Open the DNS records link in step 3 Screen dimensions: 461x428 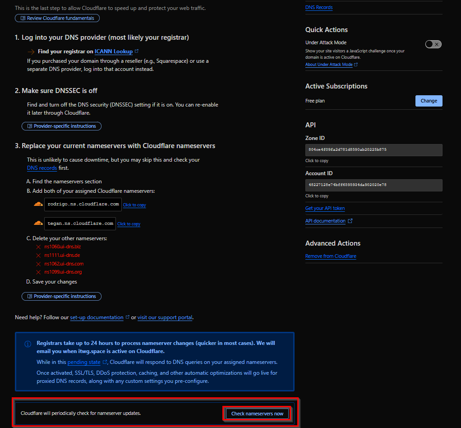click(x=42, y=168)
